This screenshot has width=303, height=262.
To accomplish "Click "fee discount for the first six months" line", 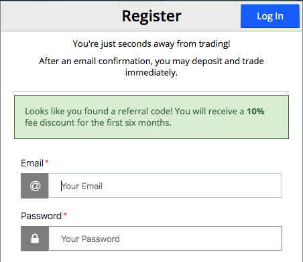I will (x=98, y=122).
